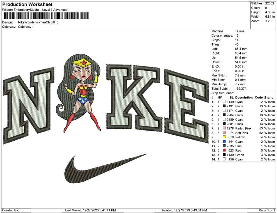
Task: Click the dark gray Blue swatch in stop 11
Action: pyautogui.click(x=224, y=146)
